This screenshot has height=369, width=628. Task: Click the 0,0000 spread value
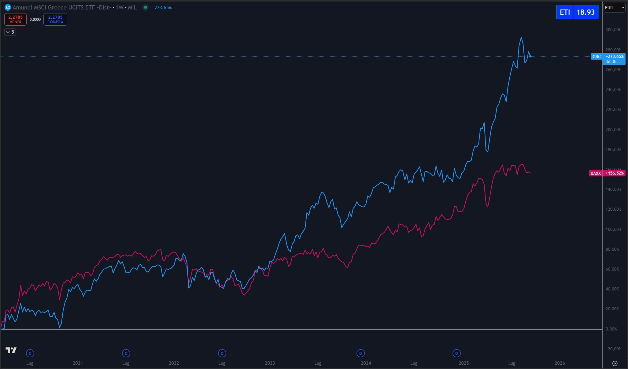click(x=35, y=19)
